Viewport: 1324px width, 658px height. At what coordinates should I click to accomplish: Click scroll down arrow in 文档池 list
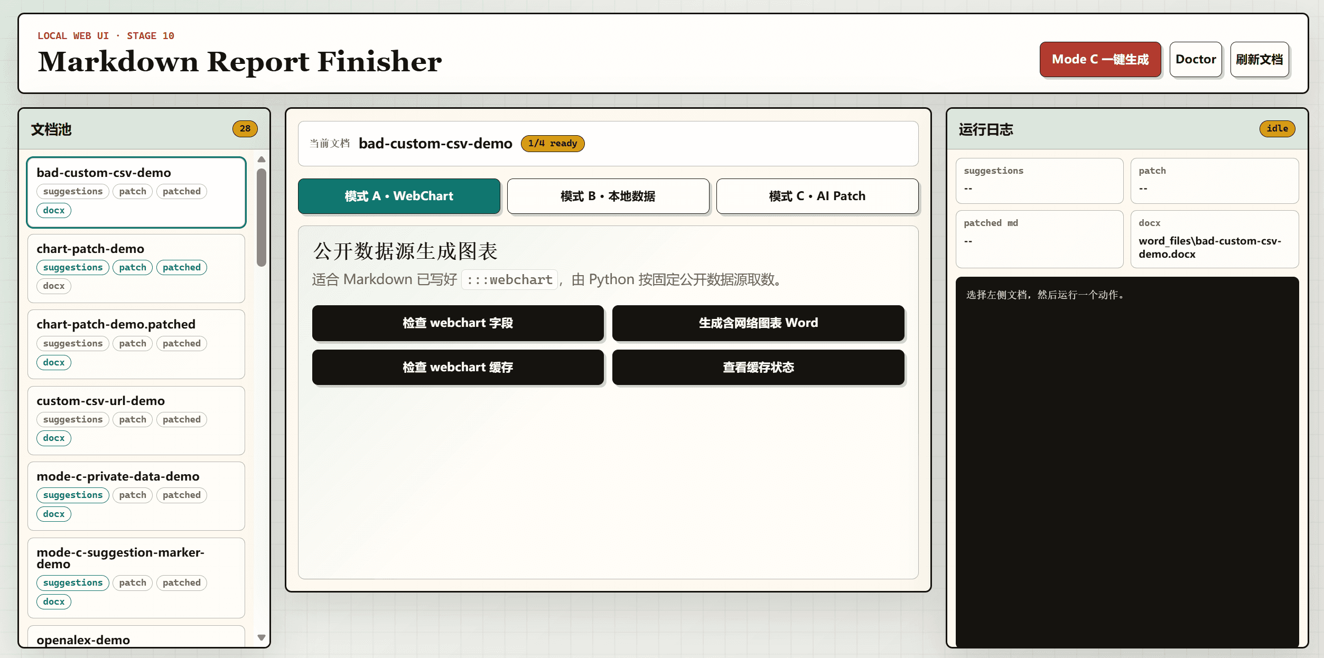click(x=261, y=637)
